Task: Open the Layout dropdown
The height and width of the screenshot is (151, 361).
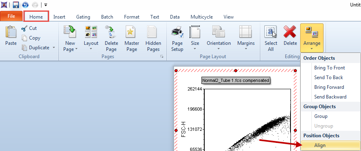Action: point(91,38)
